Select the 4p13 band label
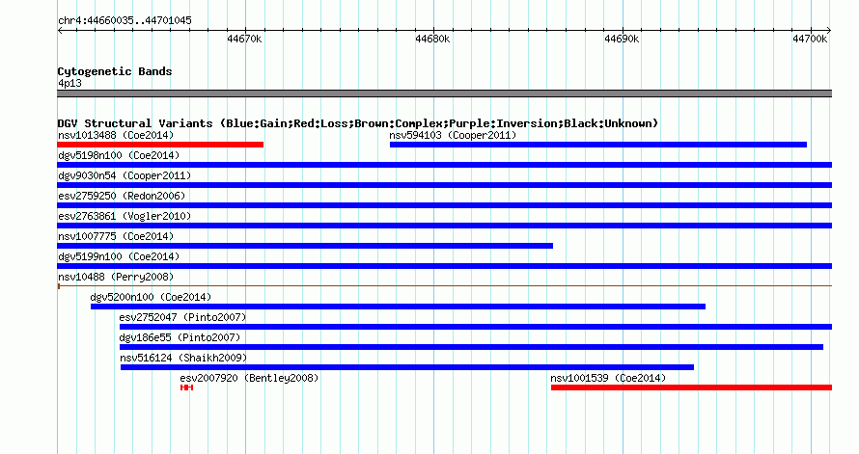Image resolution: width=859 pixels, height=454 pixels. 69,83
